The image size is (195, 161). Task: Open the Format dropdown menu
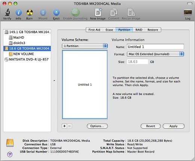[x=155, y=54]
